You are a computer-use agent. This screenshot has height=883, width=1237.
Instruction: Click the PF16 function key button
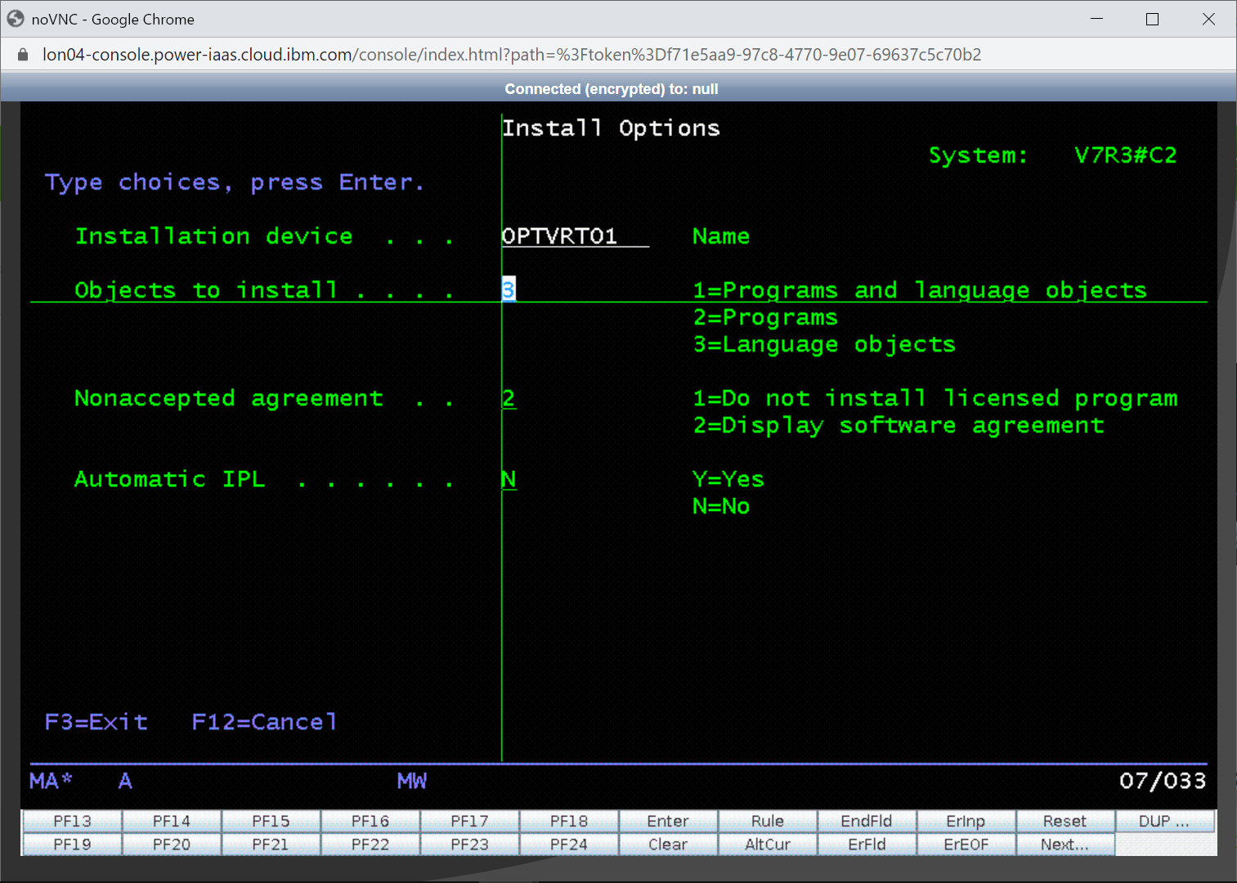(370, 821)
